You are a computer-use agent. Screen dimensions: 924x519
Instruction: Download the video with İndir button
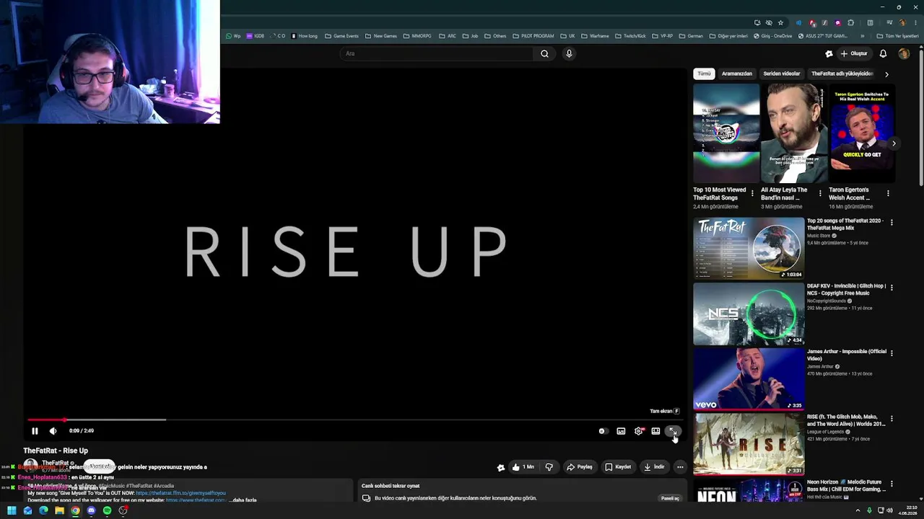tap(654, 467)
